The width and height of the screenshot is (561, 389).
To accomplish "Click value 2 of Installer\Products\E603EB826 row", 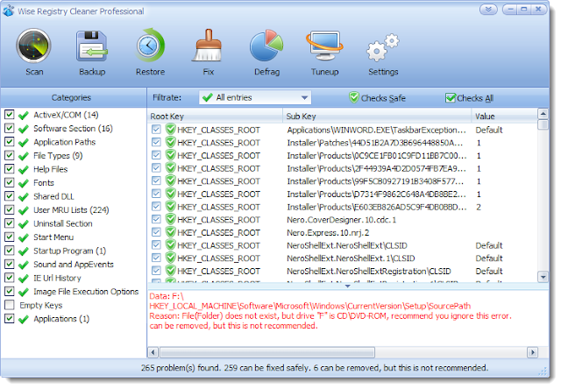I will coord(479,207).
